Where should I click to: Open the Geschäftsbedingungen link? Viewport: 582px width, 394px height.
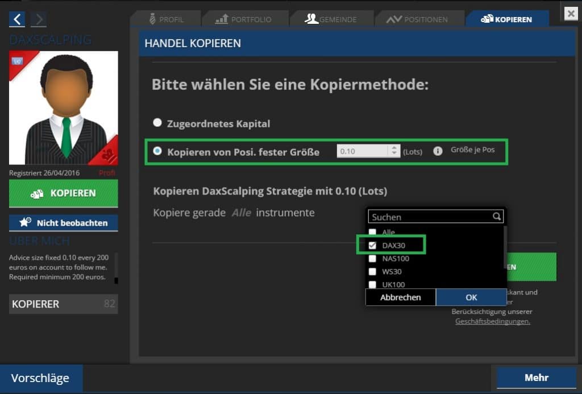pos(492,321)
